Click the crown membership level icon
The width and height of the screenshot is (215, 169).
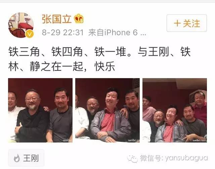(79, 18)
